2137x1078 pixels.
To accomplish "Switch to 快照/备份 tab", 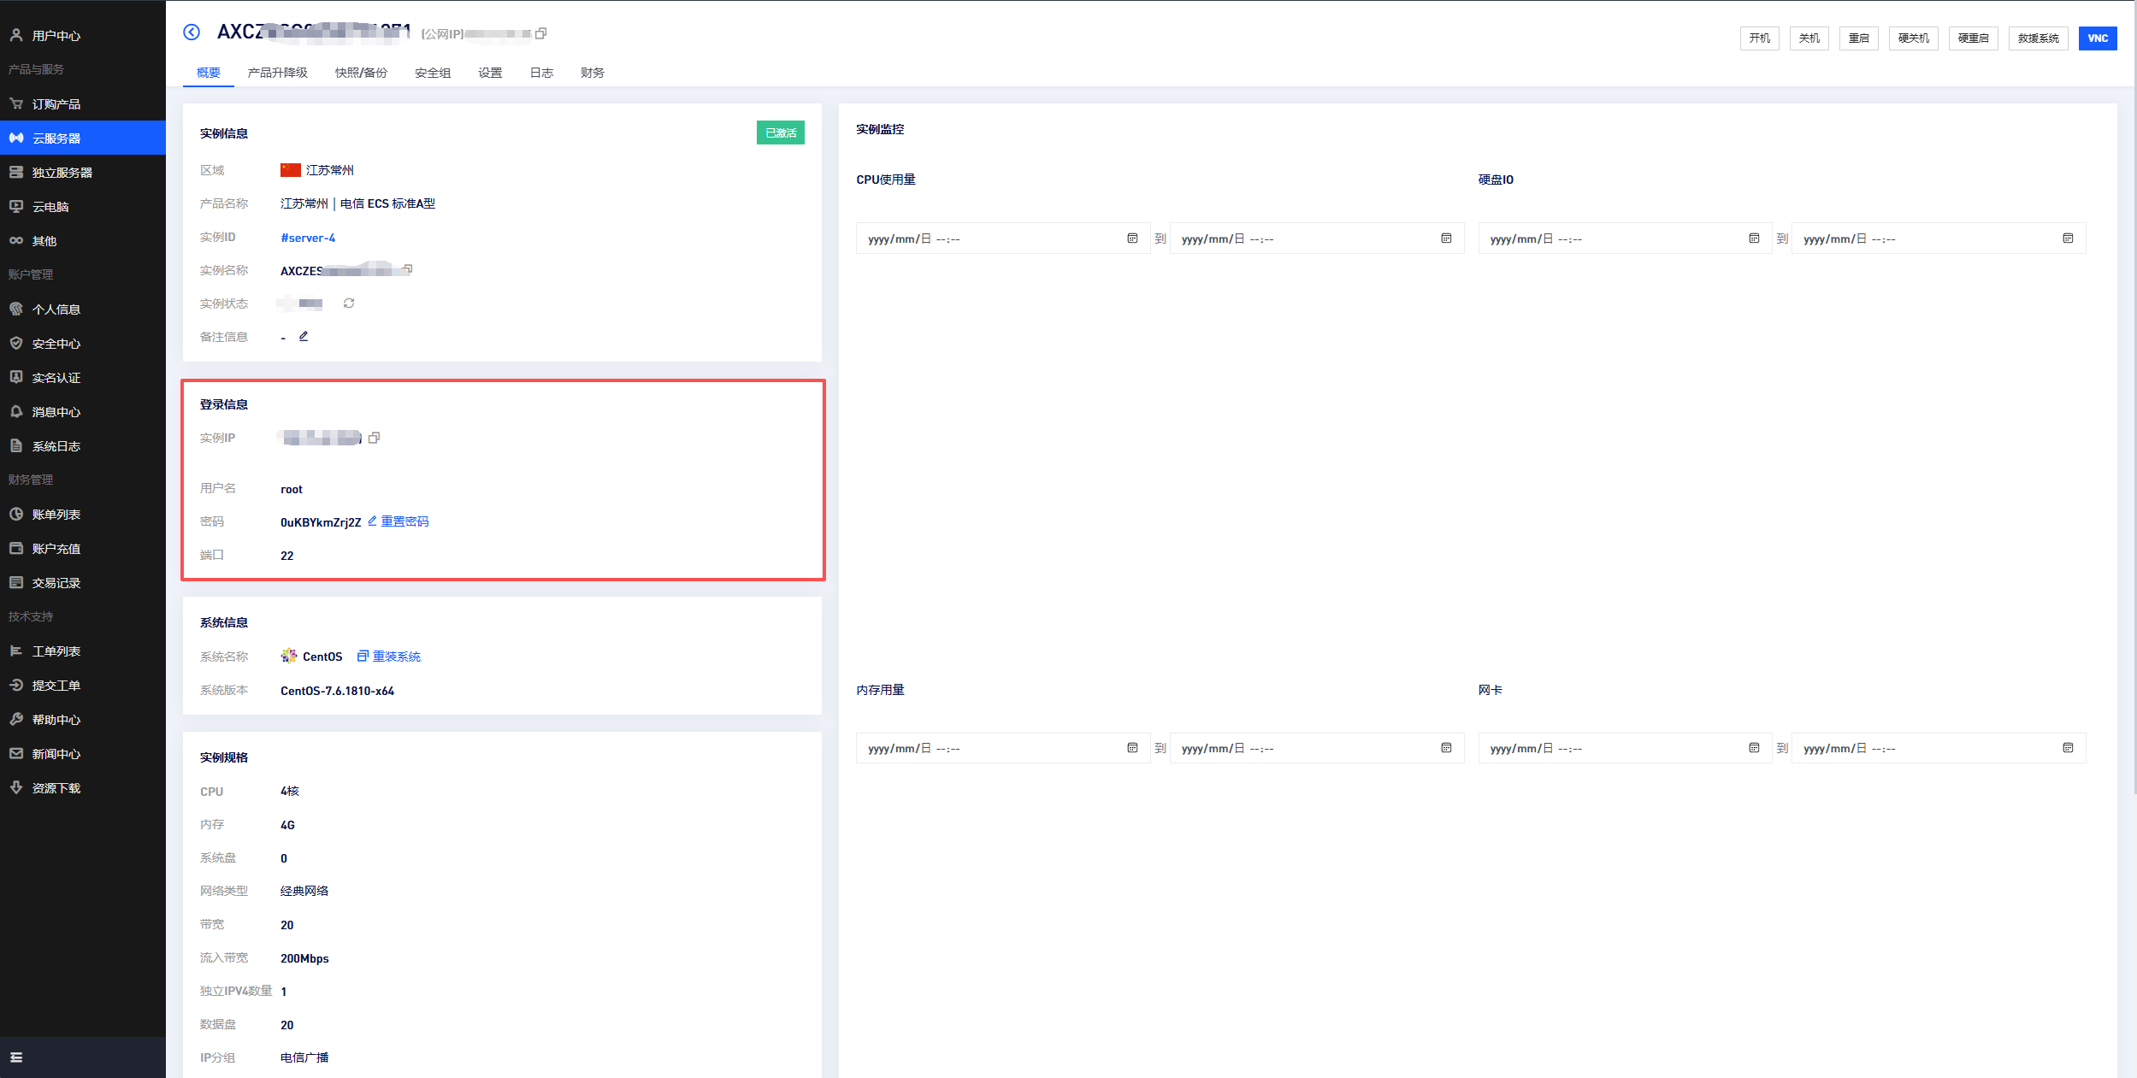I will [361, 73].
